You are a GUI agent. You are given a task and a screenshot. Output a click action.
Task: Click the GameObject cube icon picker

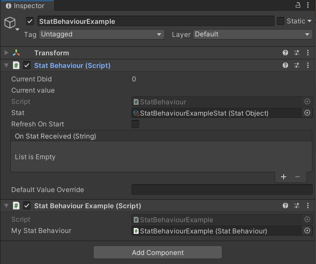[x=10, y=22]
